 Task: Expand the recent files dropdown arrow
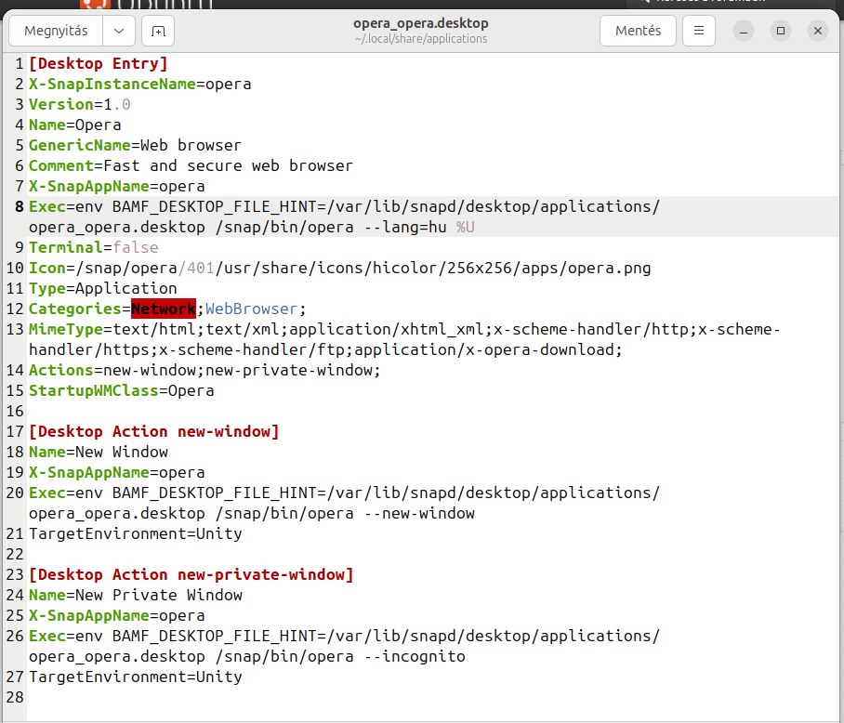coord(118,31)
